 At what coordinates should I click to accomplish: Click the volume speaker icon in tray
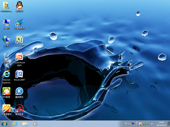coord(152,124)
